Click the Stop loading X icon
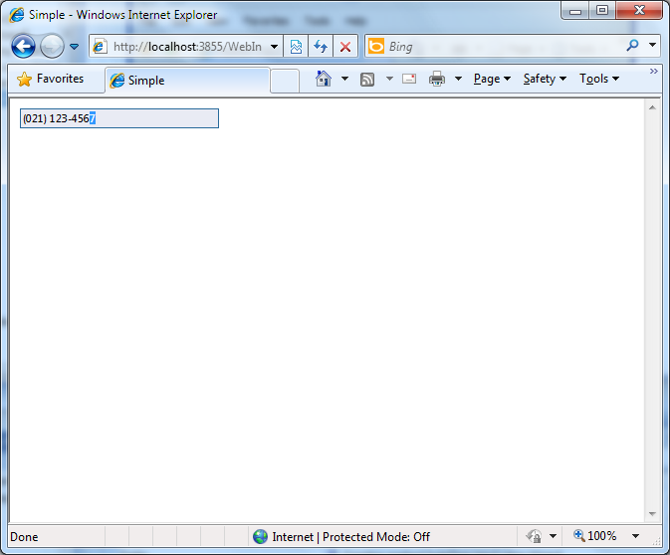This screenshot has width=670, height=555. point(344,47)
